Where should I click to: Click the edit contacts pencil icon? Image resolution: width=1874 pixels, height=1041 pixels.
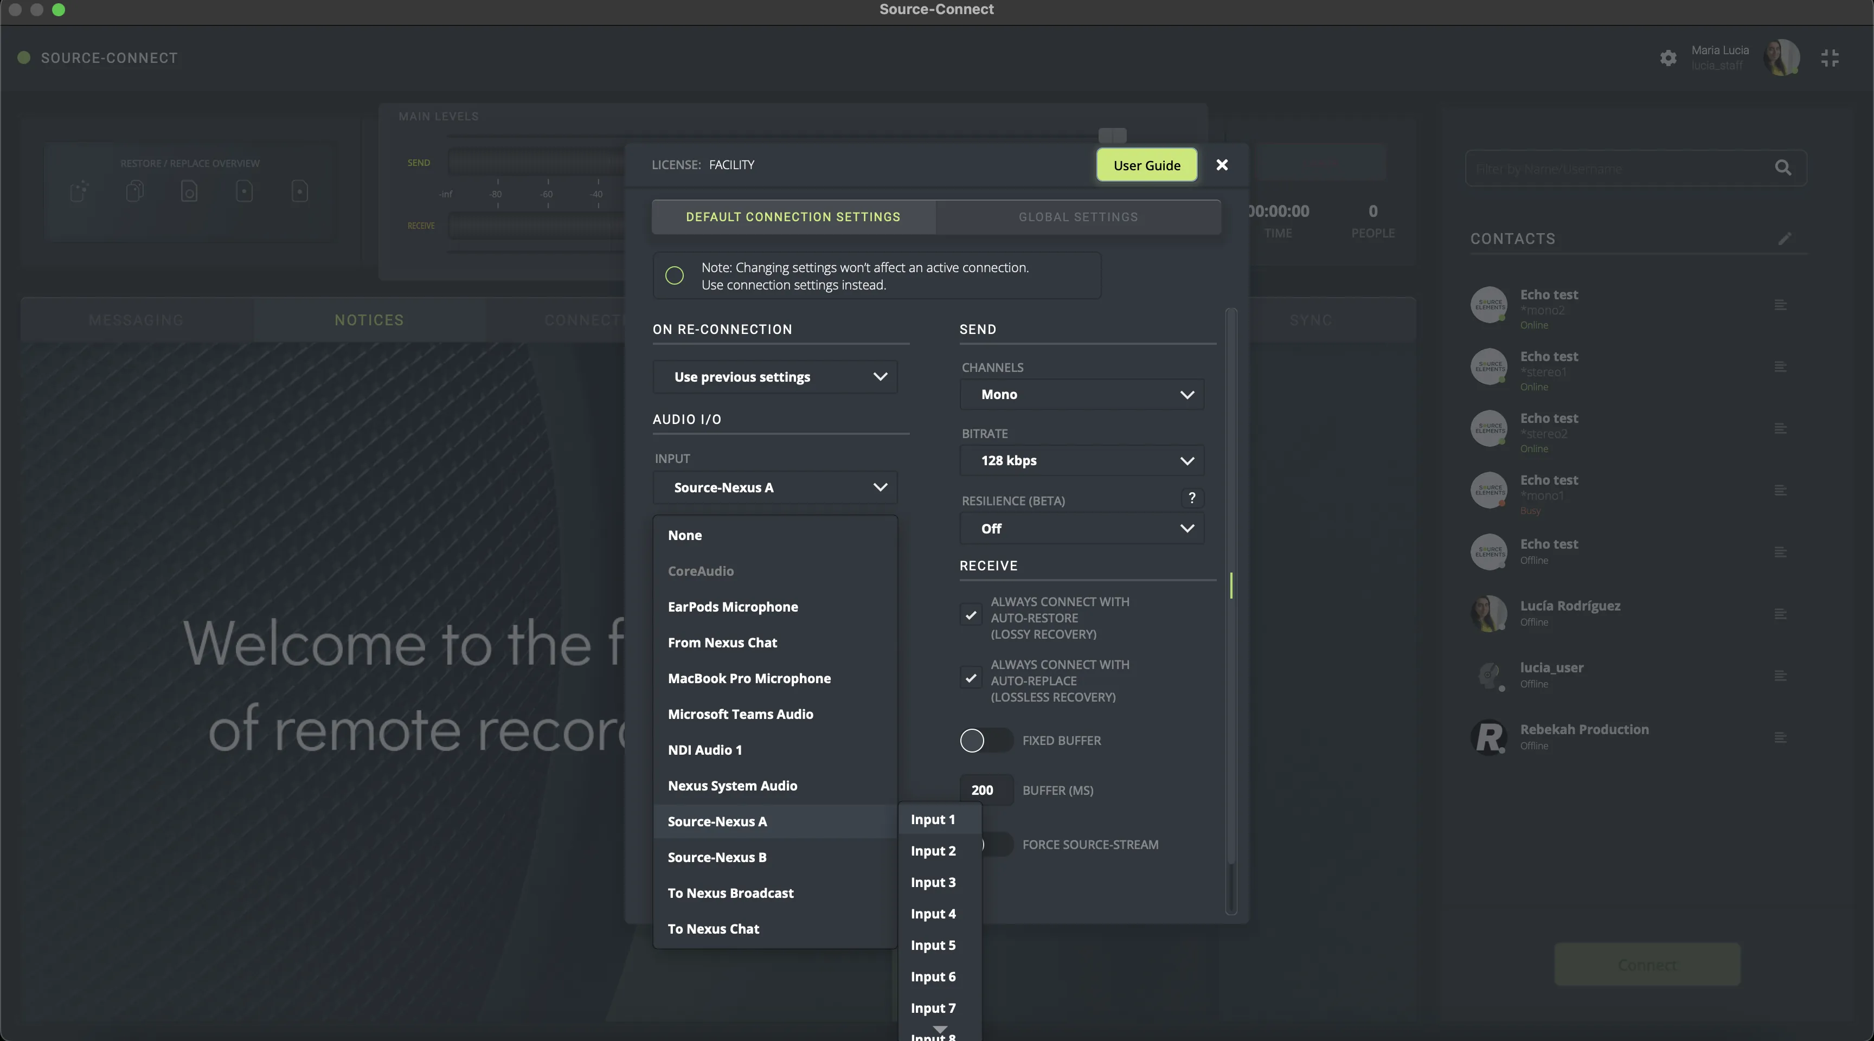pos(1785,239)
